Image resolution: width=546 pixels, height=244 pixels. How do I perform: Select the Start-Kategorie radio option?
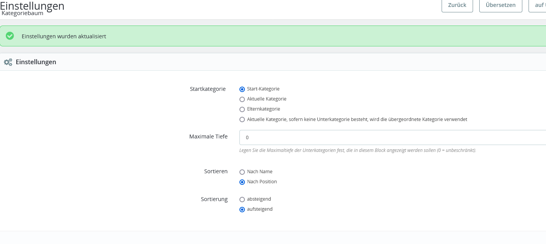click(x=242, y=89)
